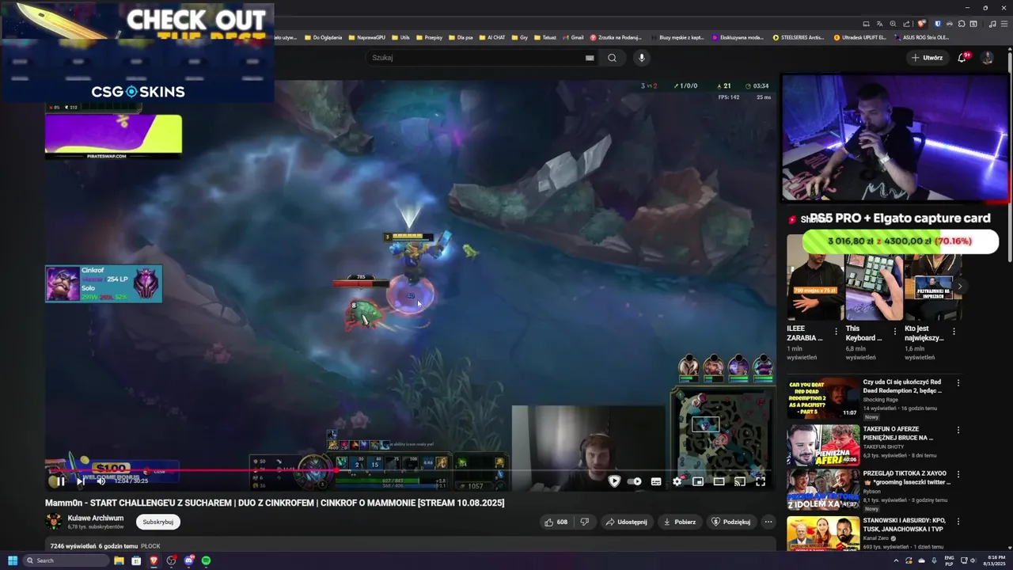Click the search magnifier button
Screen dimensions: 1013x570
(612, 58)
